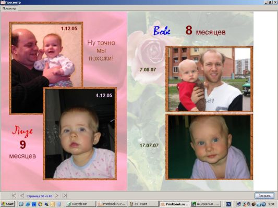
Task: Click the yellow folder quick launch icon
Action: (x=53, y=204)
